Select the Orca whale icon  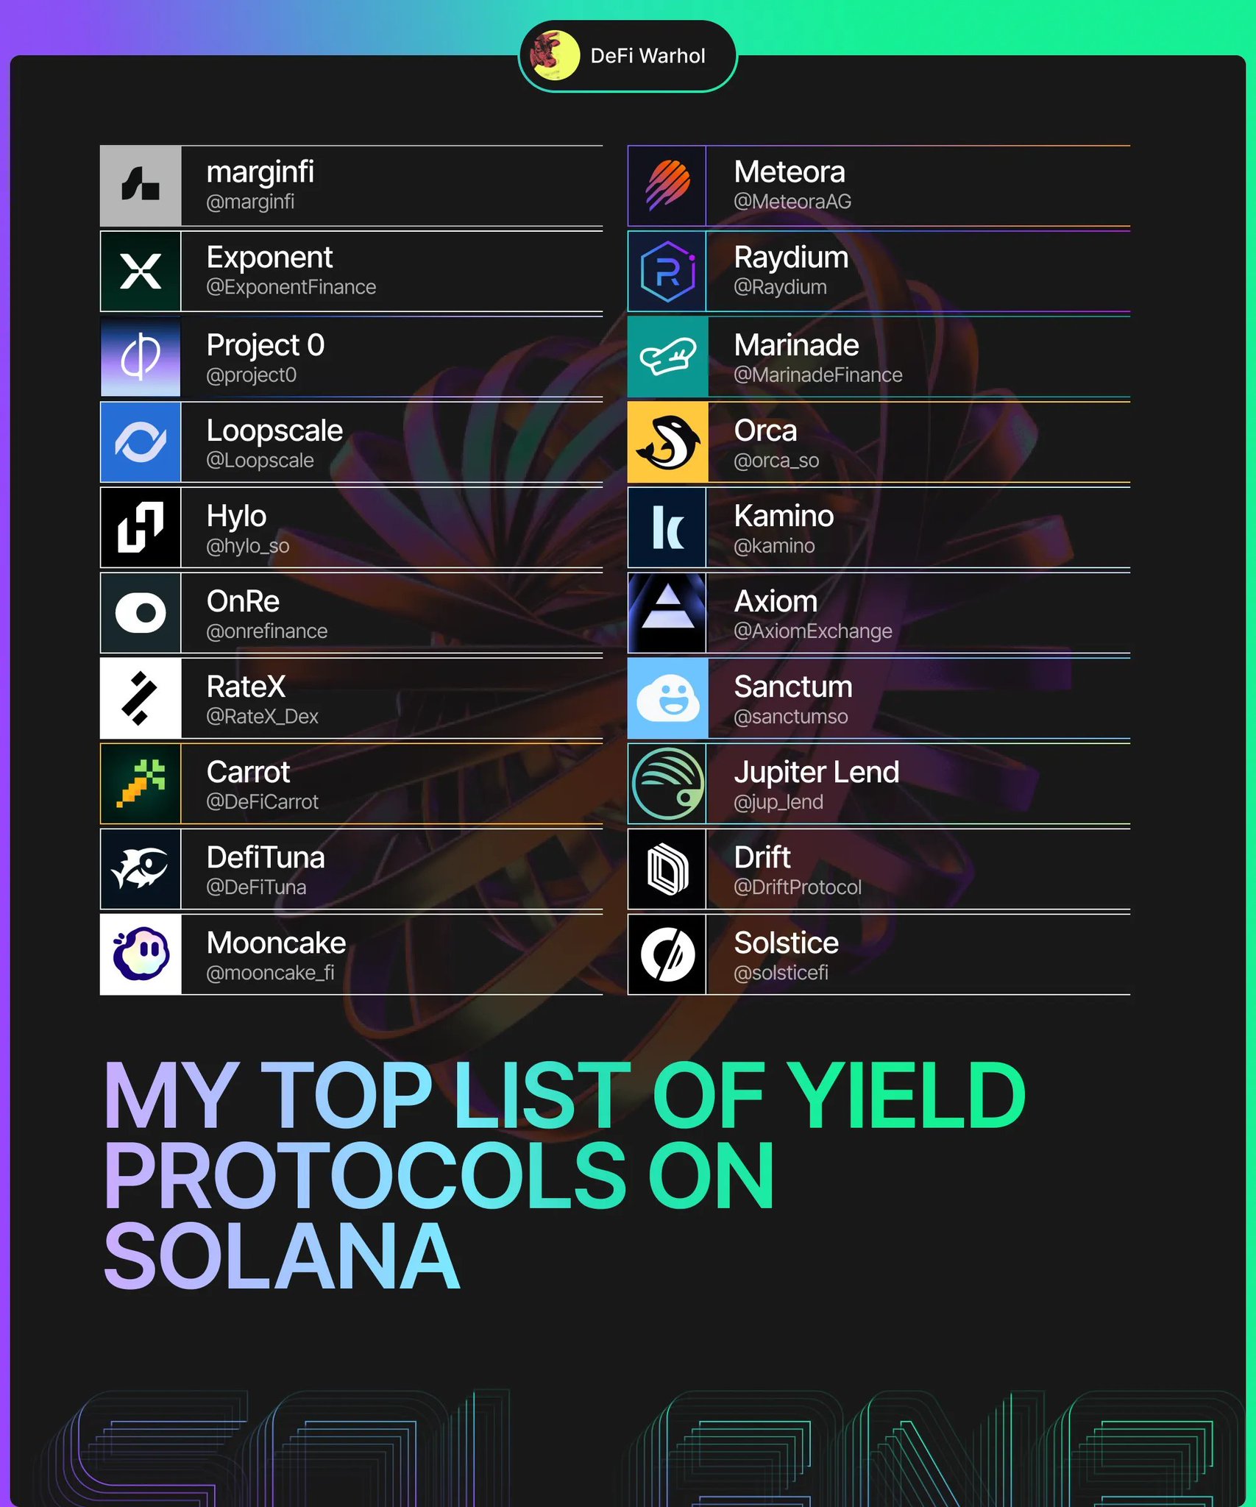tap(667, 442)
